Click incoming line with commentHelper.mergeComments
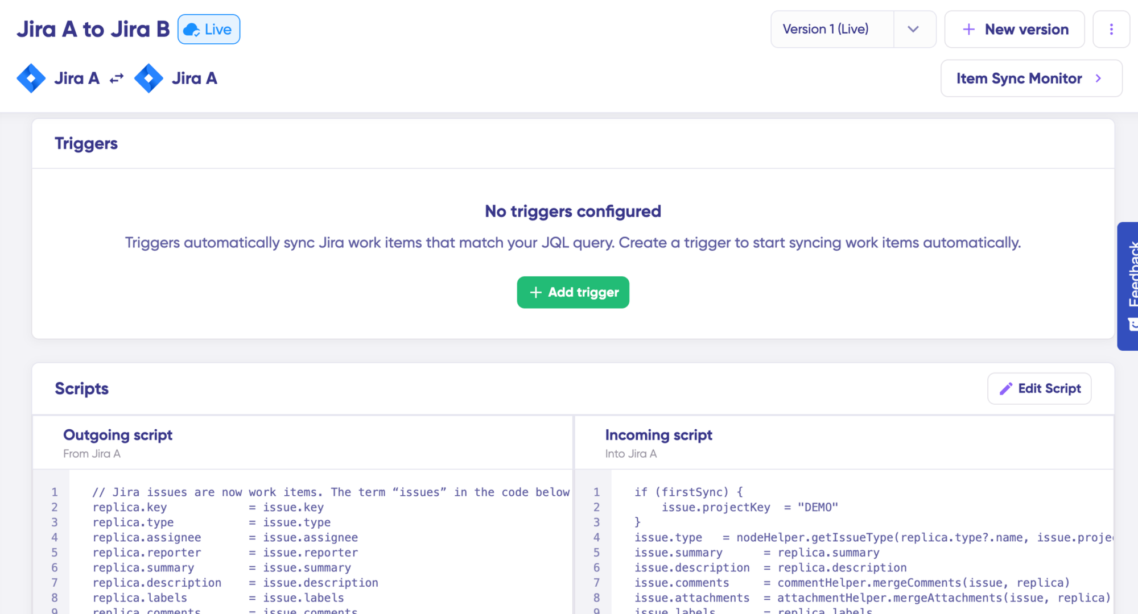The width and height of the screenshot is (1138, 614). pyautogui.click(x=852, y=583)
